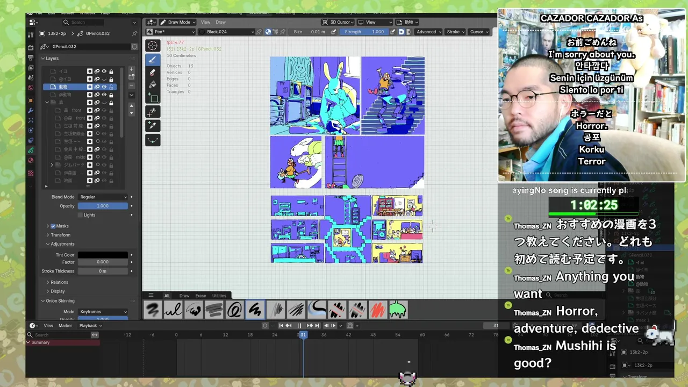
Task: Open the Blend Mode Regular dropdown
Action: click(103, 197)
